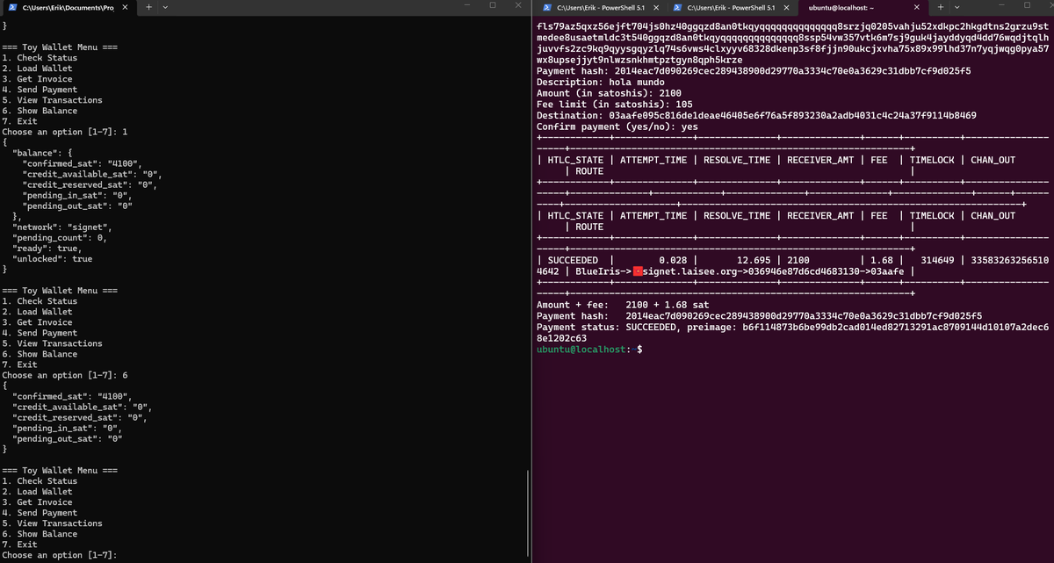The height and width of the screenshot is (563, 1054).
Task: Minimize the left terminal window
Action: point(468,6)
